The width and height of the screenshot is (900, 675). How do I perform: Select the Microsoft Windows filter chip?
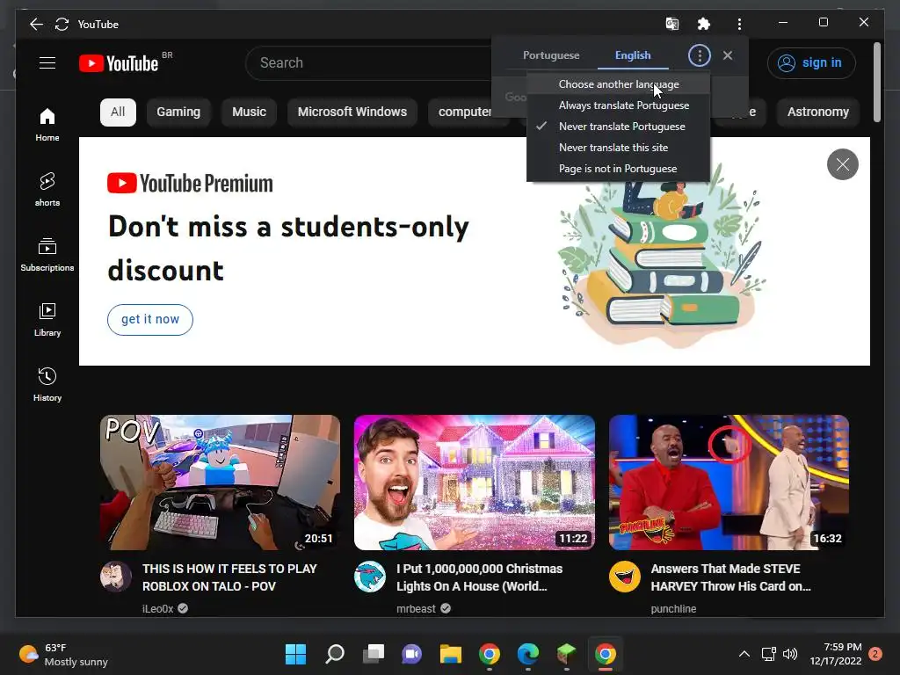tap(352, 112)
